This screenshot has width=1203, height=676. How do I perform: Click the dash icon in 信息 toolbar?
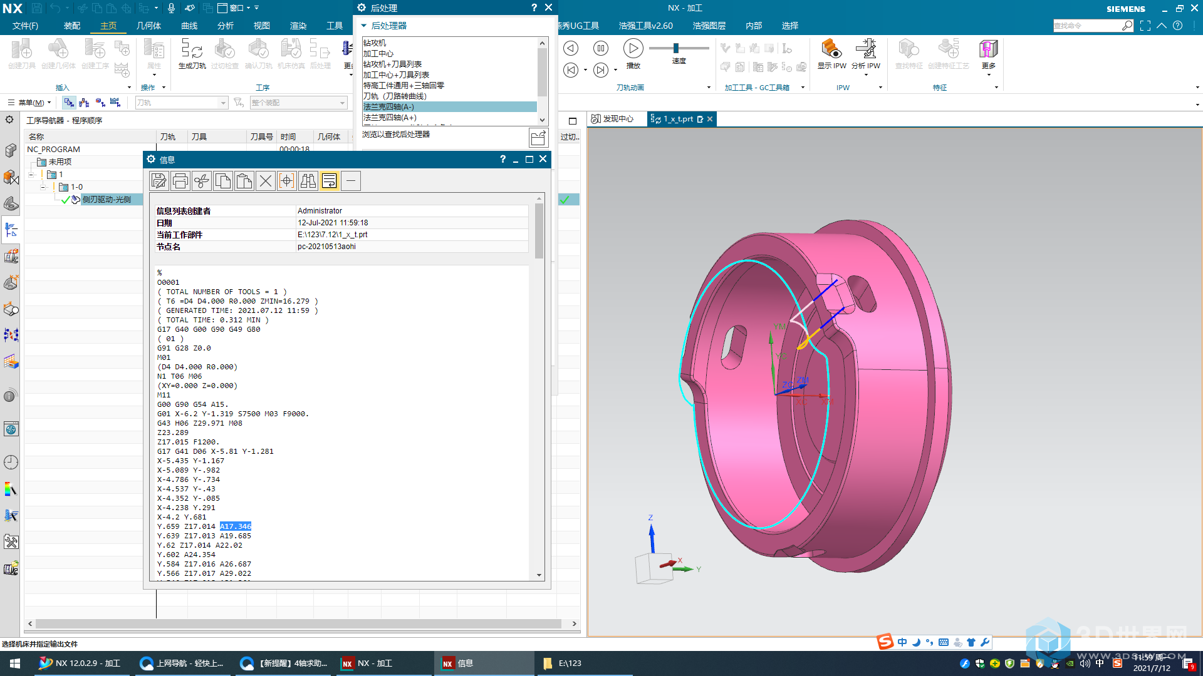pos(351,181)
